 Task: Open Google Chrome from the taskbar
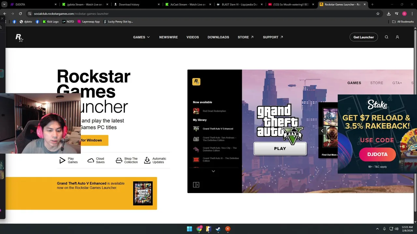coord(199,229)
